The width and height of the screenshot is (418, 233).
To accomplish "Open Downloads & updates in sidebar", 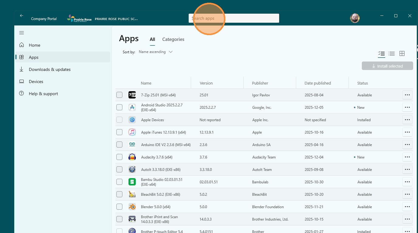I will pyautogui.click(x=50, y=69).
